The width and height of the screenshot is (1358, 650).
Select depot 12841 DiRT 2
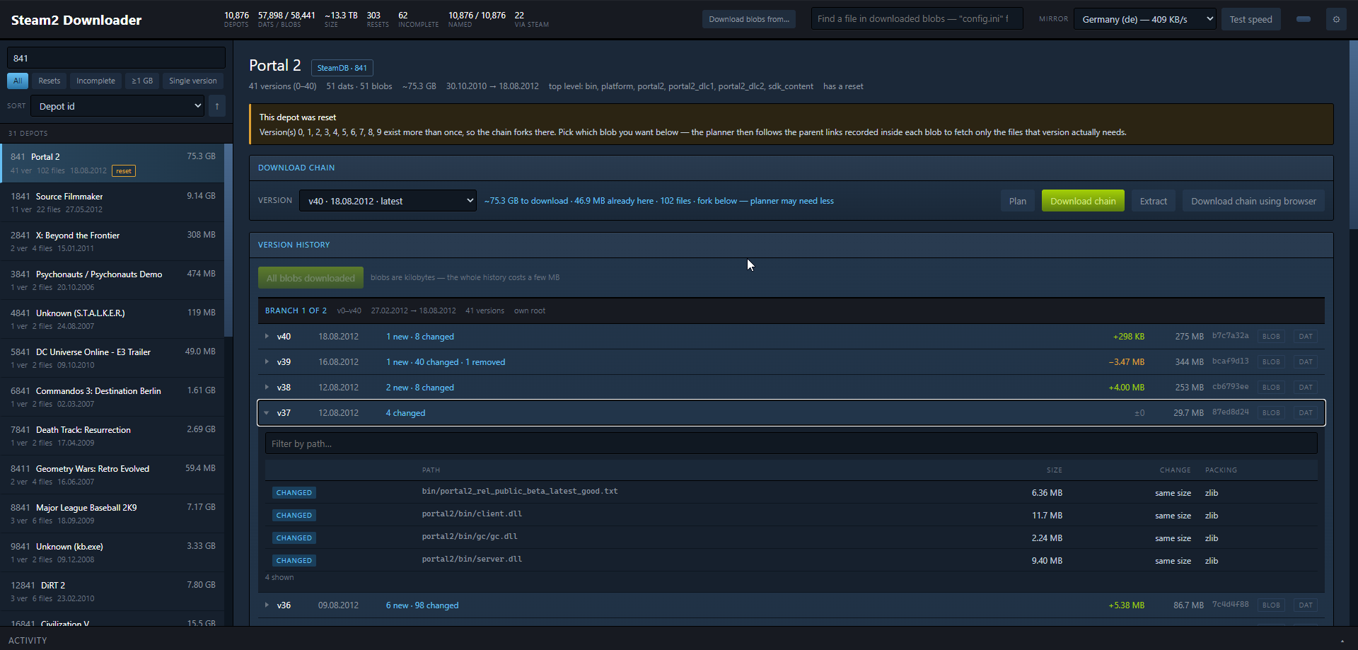click(x=113, y=591)
